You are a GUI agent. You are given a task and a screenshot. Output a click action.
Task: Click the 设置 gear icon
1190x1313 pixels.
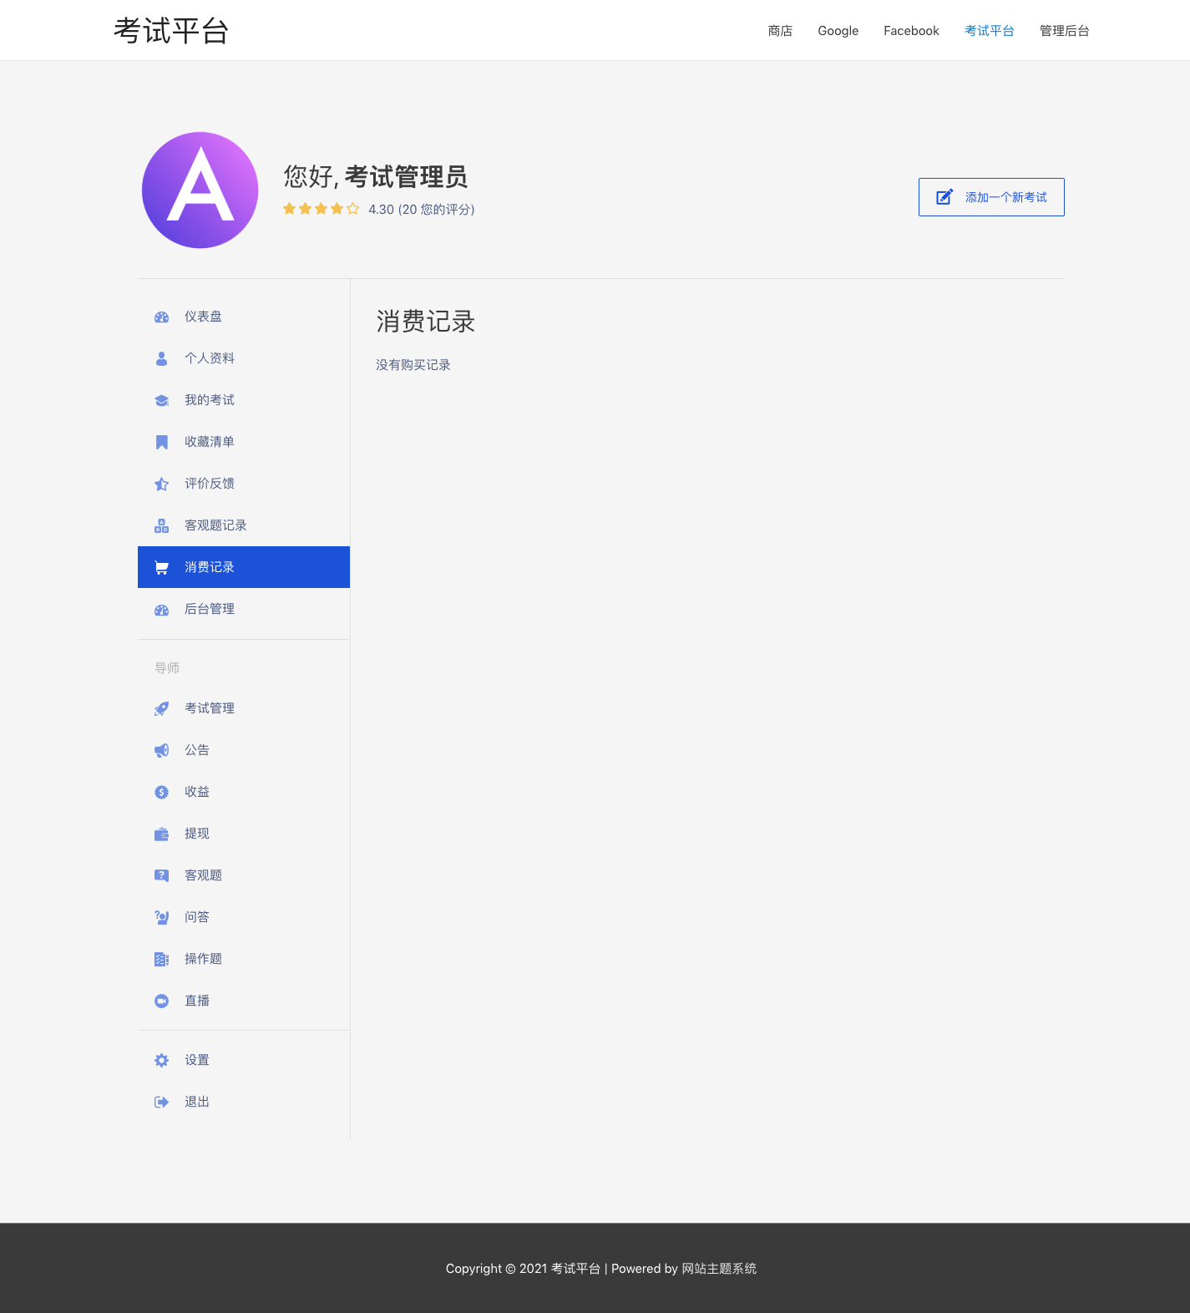(162, 1061)
